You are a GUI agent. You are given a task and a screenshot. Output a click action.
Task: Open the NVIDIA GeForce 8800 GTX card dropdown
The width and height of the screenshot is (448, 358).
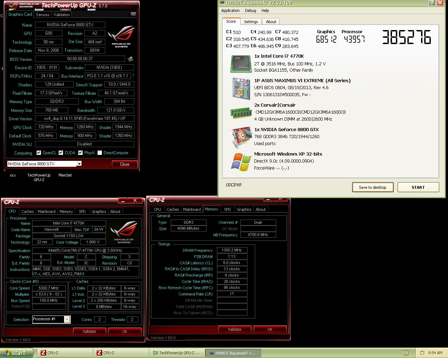(79, 164)
